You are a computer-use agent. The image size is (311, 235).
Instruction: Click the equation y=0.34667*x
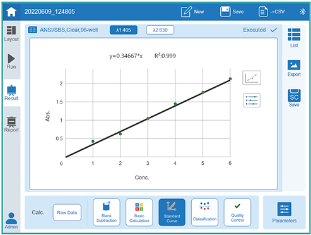pyautogui.click(x=126, y=56)
